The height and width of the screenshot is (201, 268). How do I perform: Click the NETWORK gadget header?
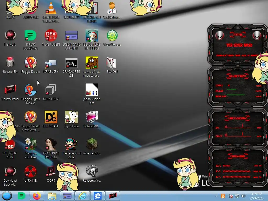(x=237, y=118)
